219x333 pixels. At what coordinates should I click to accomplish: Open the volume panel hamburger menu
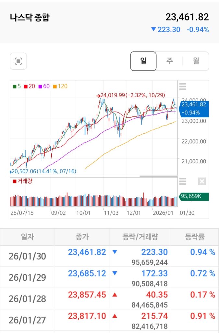183,181
